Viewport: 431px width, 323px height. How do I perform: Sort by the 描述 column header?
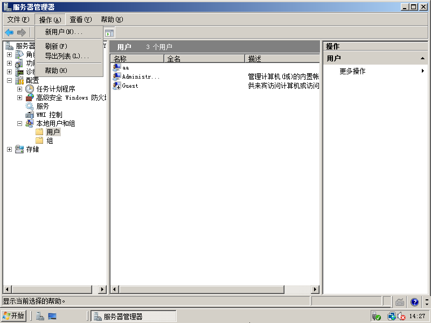click(282, 59)
